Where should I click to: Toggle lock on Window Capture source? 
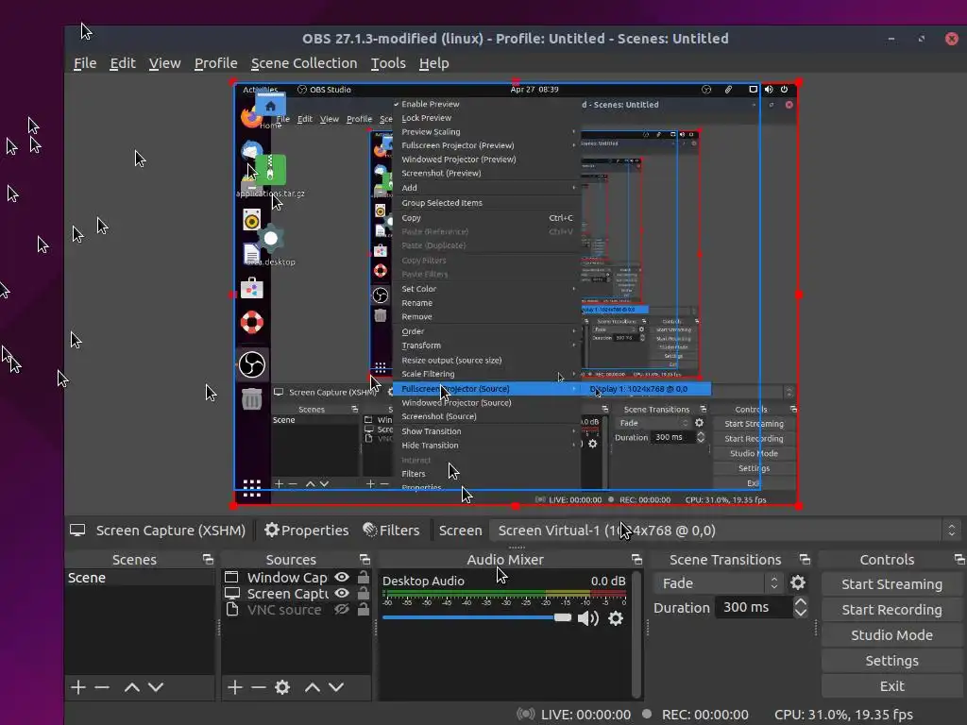tap(364, 577)
